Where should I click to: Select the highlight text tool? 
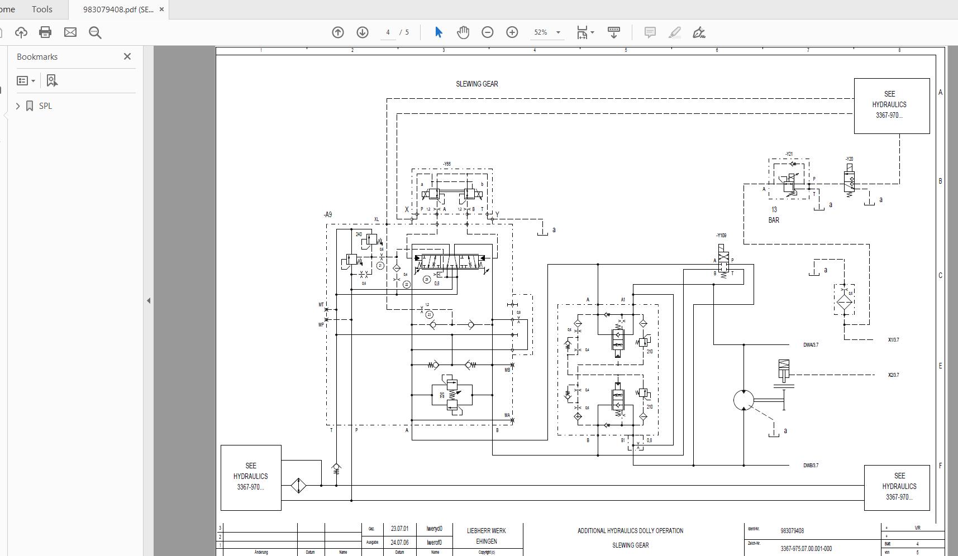674,32
